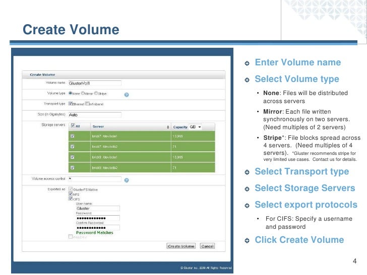Click the brick8 /dev/sdb2 server name

click(105, 167)
